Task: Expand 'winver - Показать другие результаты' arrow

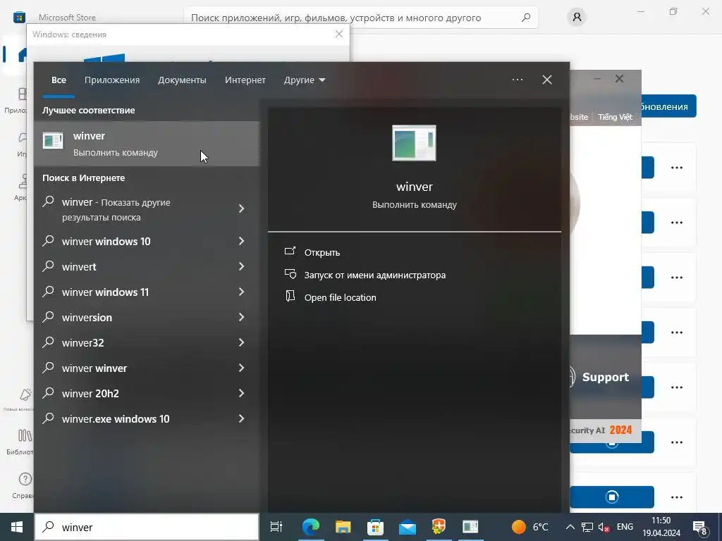Action: [241, 209]
